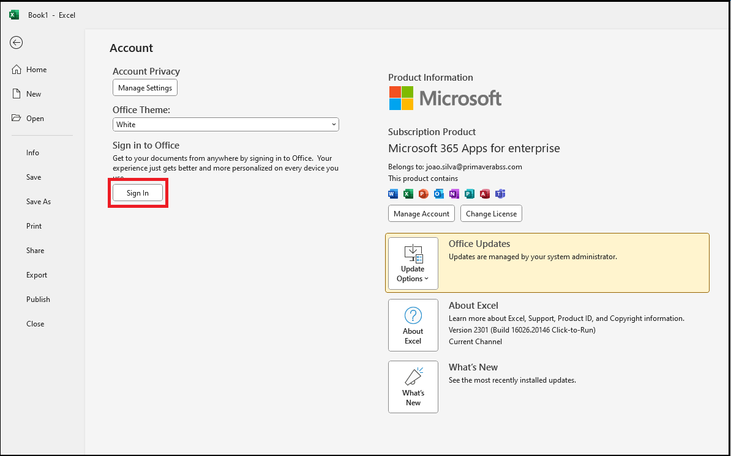Click the Excel app icon under product contents

click(x=408, y=194)
